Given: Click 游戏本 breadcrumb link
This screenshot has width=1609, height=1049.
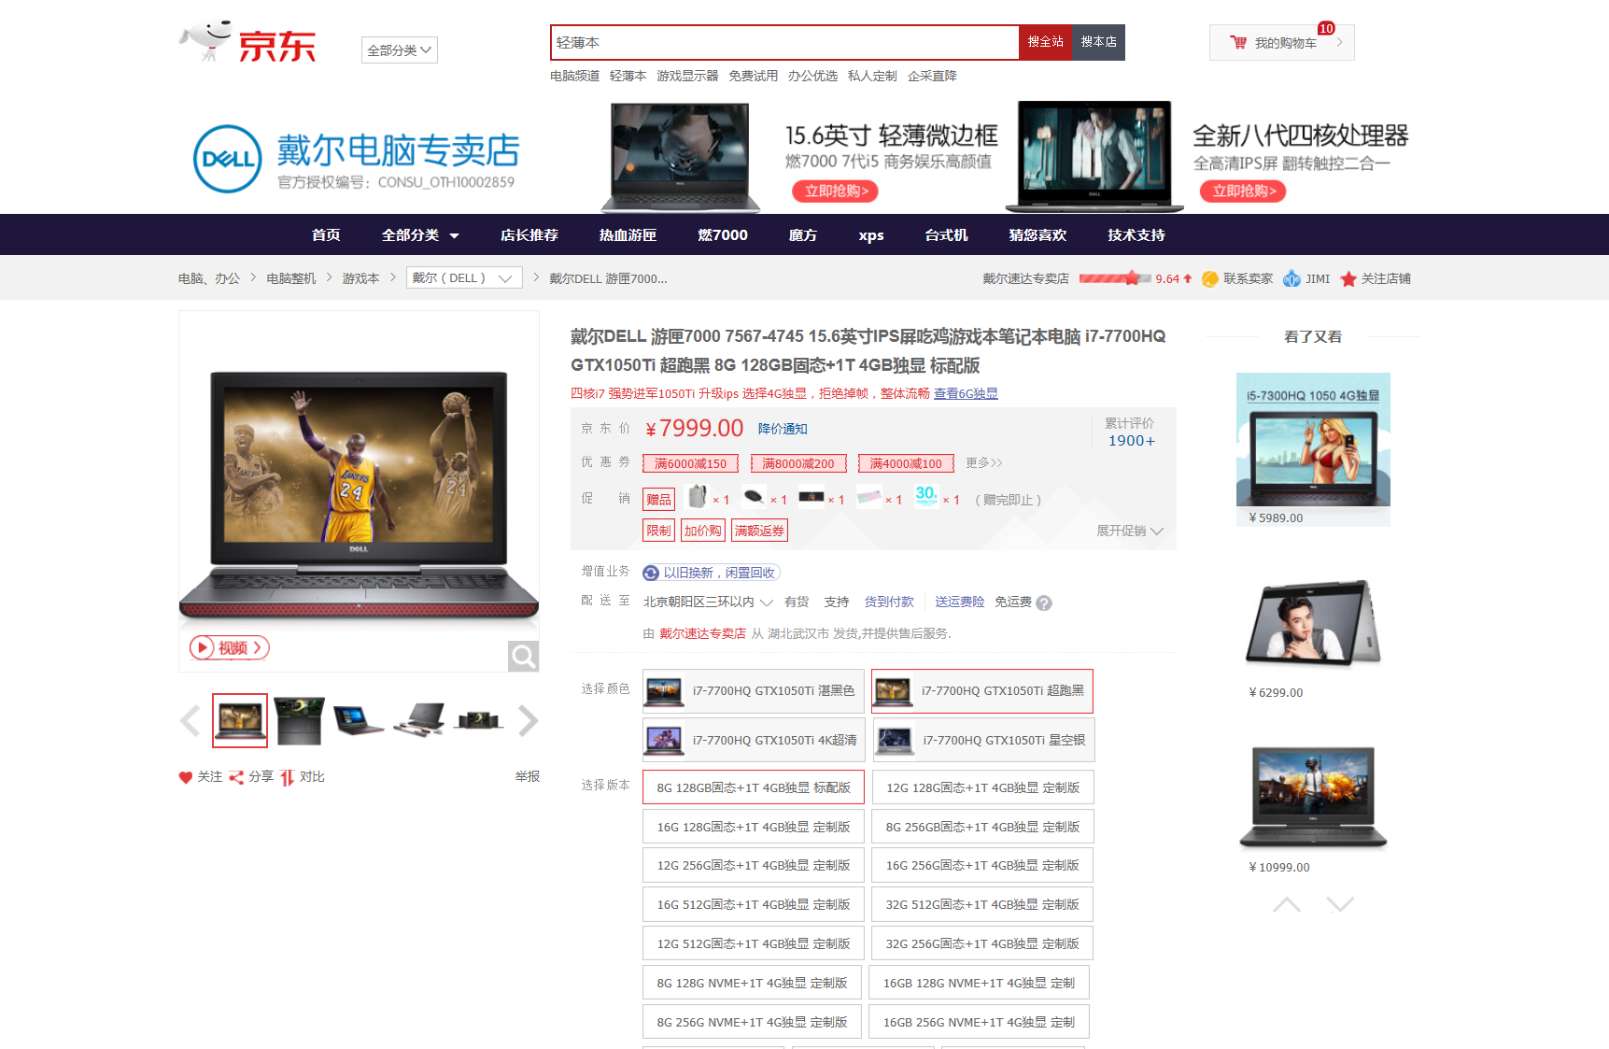Looking at the screenshot, I should point(360,278).
